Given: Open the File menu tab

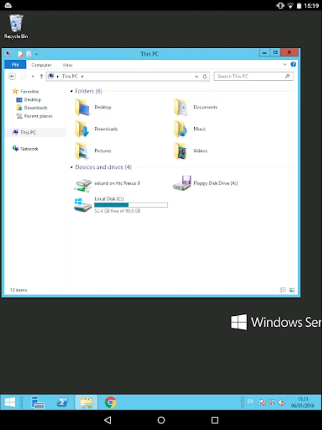Looking at the screenshot, I should [x=15, y=64].
